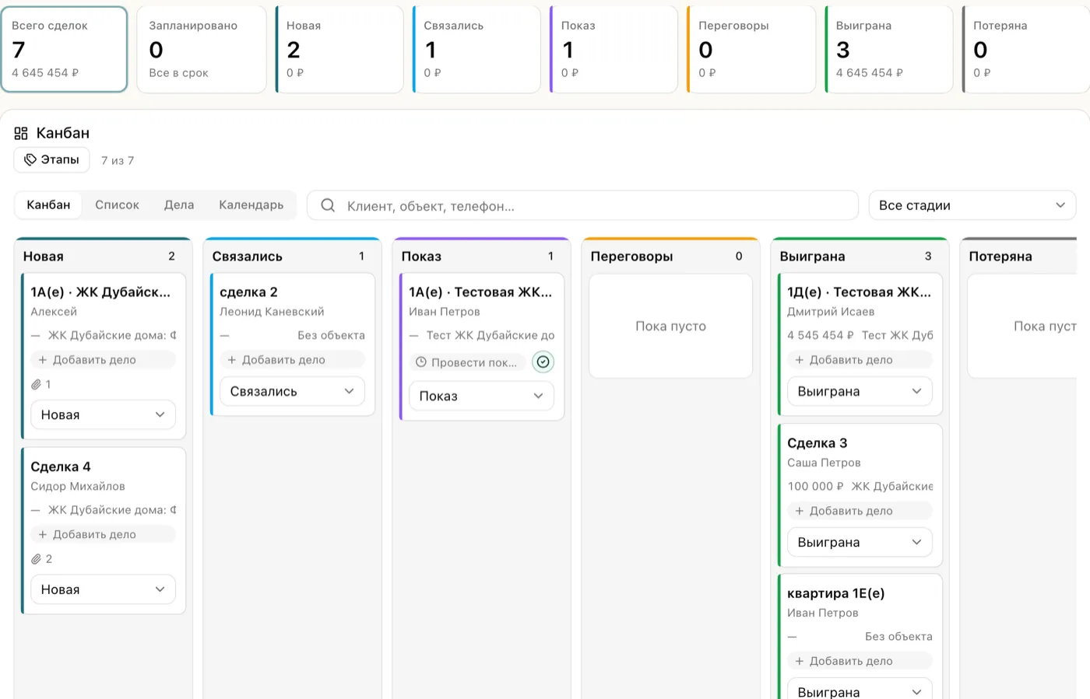Image resolution: width=1090 pixels, height=699 pixels.
Task: Add a task to Алексей's deal card
Action: pos(103,360)
